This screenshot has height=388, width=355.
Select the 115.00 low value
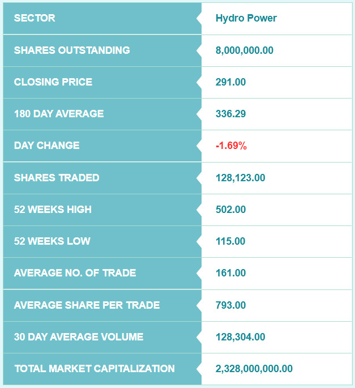pos(230,241)
